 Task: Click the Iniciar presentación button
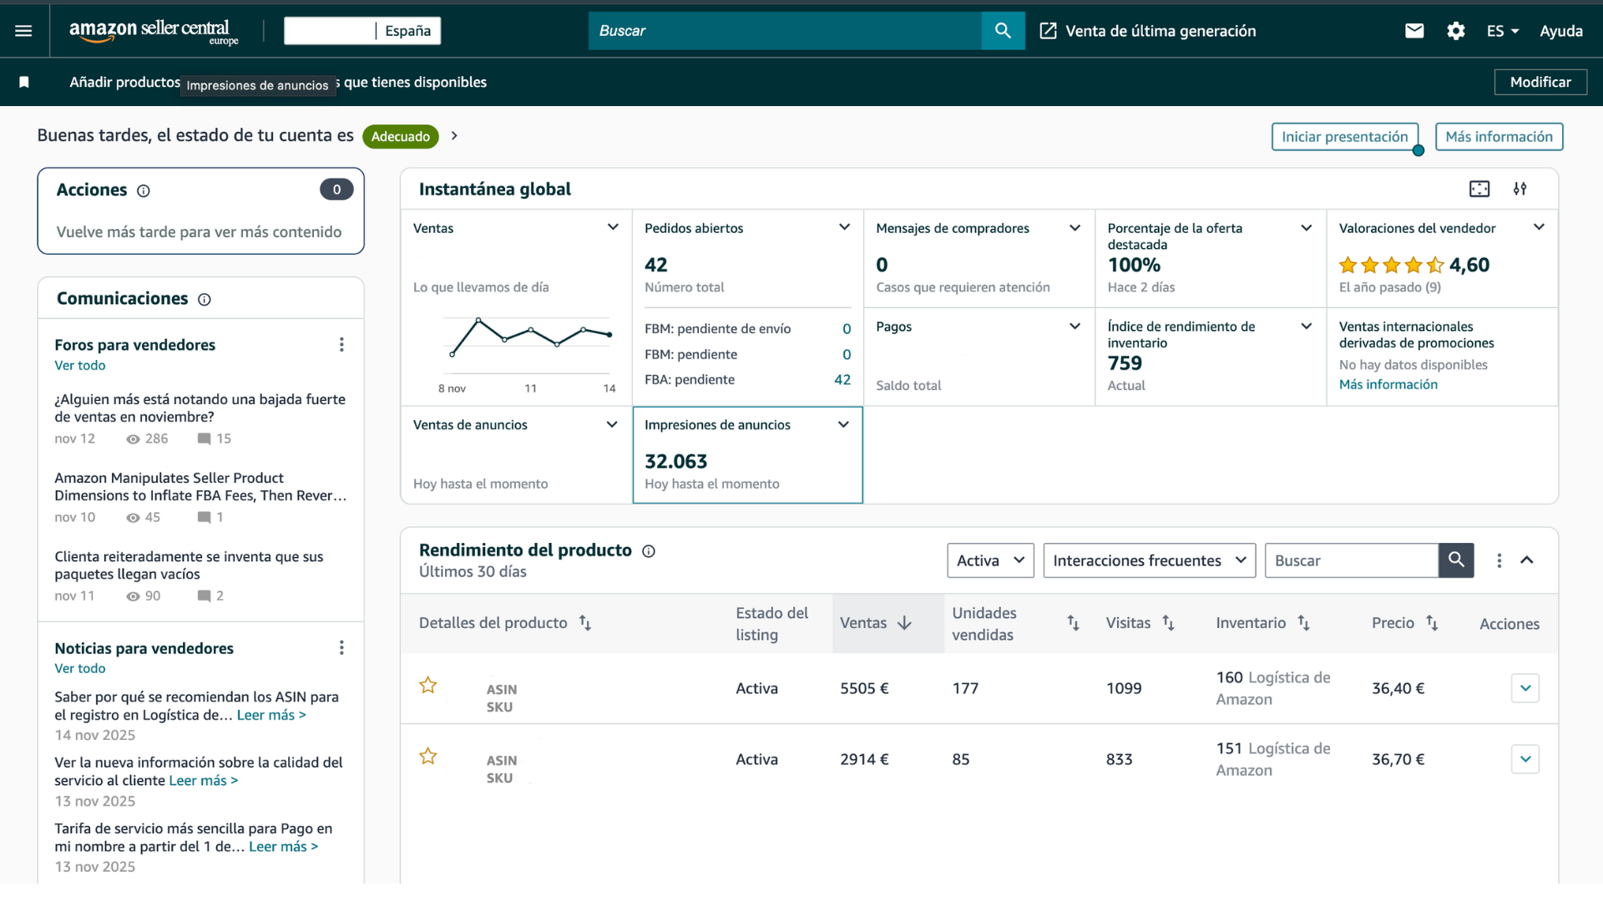coord(1344,137)
